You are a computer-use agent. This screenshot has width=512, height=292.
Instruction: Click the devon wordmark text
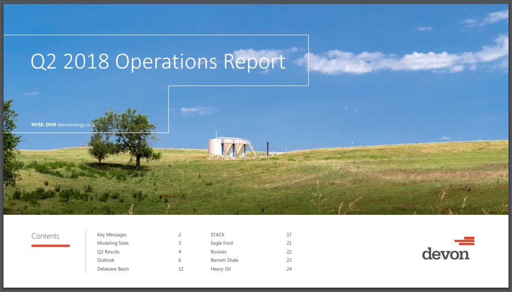[445, 253]
